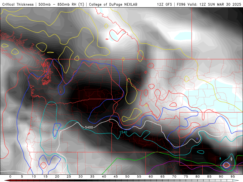Select the "500mb – 850mb RH (%)" header label
243x182 pixels.
click(x=61, y=4)
